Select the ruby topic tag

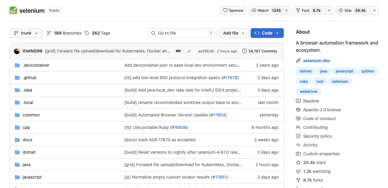[x=304, y=82]
